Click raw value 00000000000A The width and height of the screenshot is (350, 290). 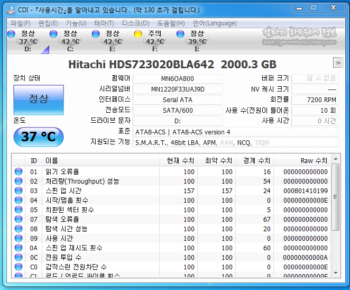pyautogui.click(x=306, y=258)
